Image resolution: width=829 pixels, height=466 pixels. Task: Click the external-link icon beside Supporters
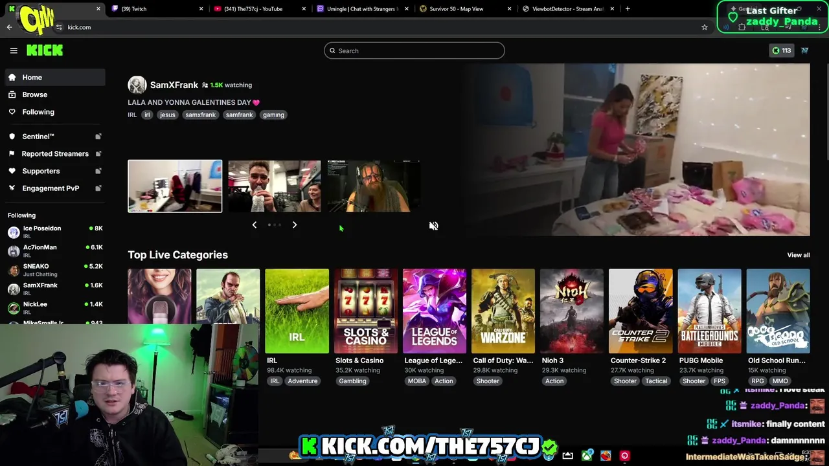98,171
